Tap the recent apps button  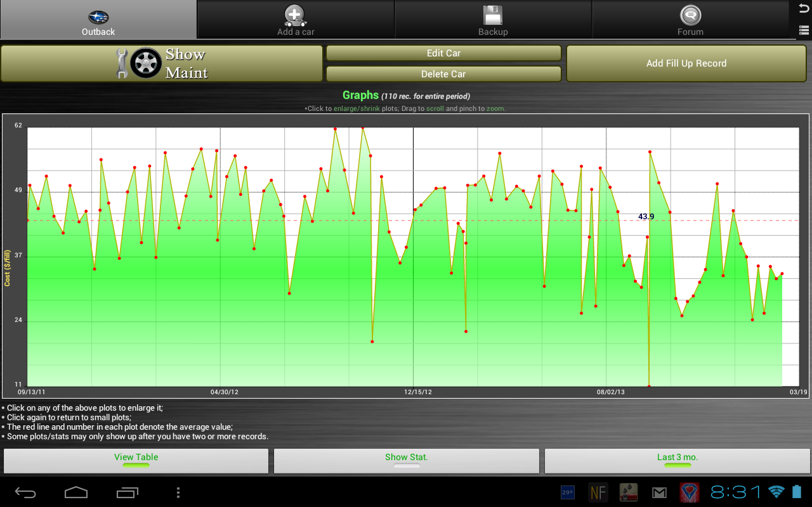click(127, 492)
